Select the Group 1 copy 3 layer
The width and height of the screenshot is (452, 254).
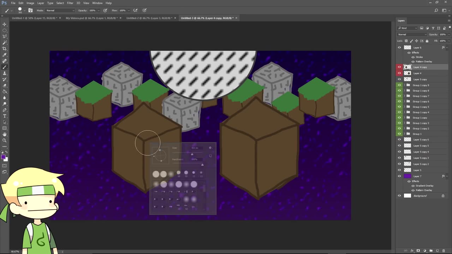[x=422, y=123]
